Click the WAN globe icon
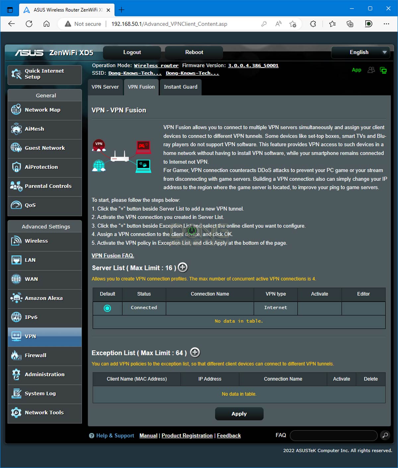The width and height of the screenshot is (398, 468). click(x=16, y=279)
